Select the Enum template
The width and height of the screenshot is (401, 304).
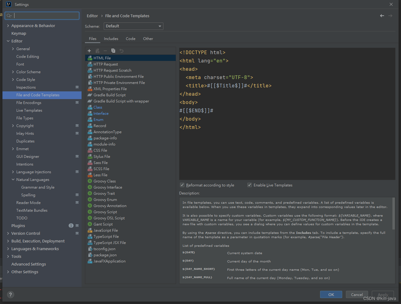coord(98,119)
